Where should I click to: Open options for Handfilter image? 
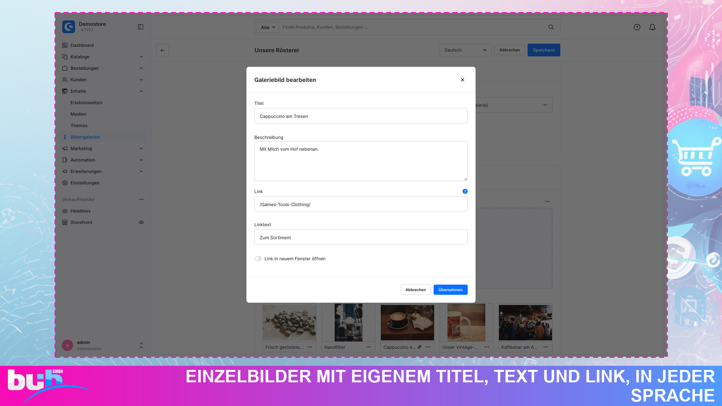[369, 347]
